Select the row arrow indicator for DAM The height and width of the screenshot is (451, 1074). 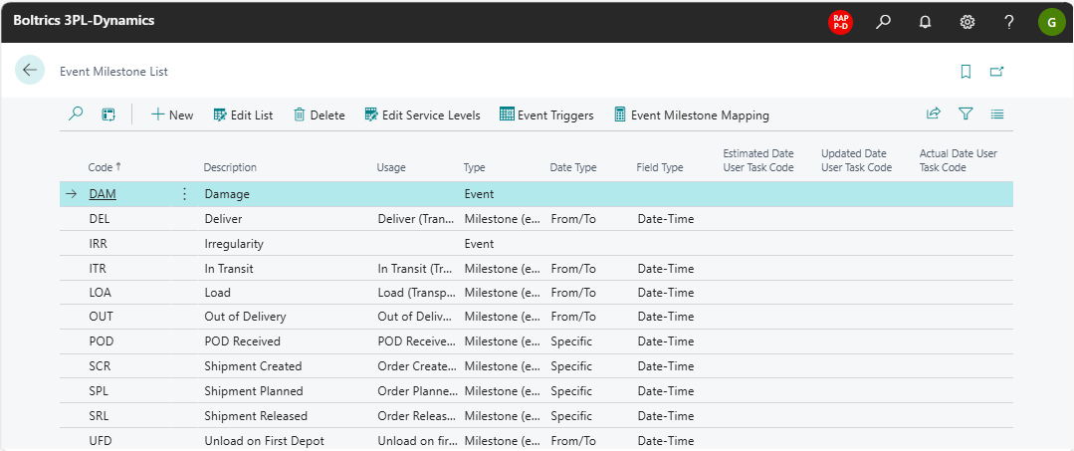coord(72,194)
